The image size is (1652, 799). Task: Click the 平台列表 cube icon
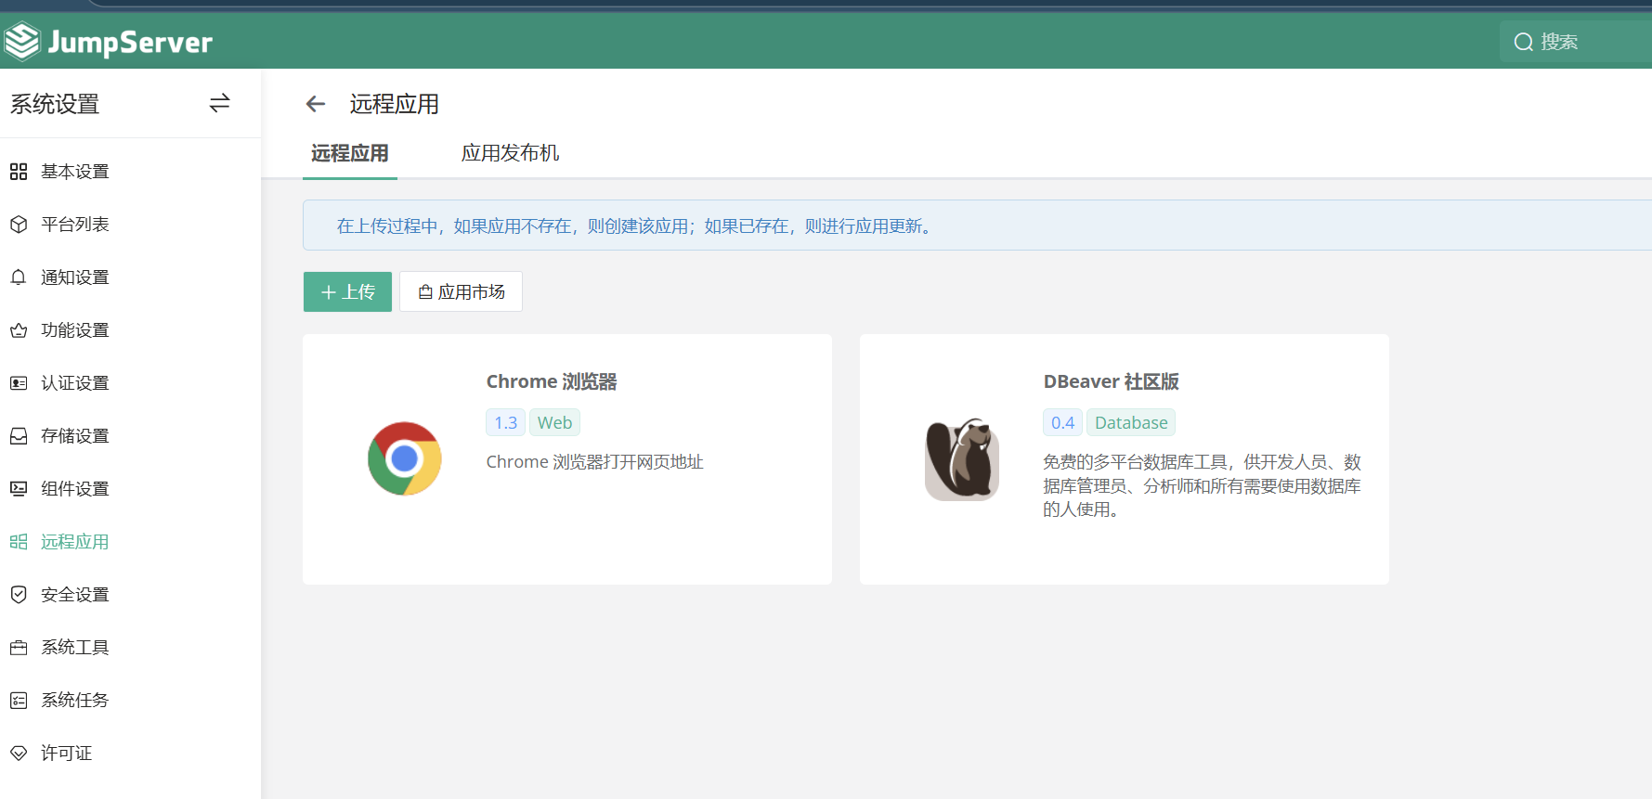coord(19,225)
